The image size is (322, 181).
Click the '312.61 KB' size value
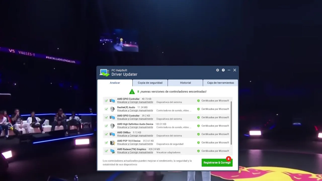tap(148, 141)
